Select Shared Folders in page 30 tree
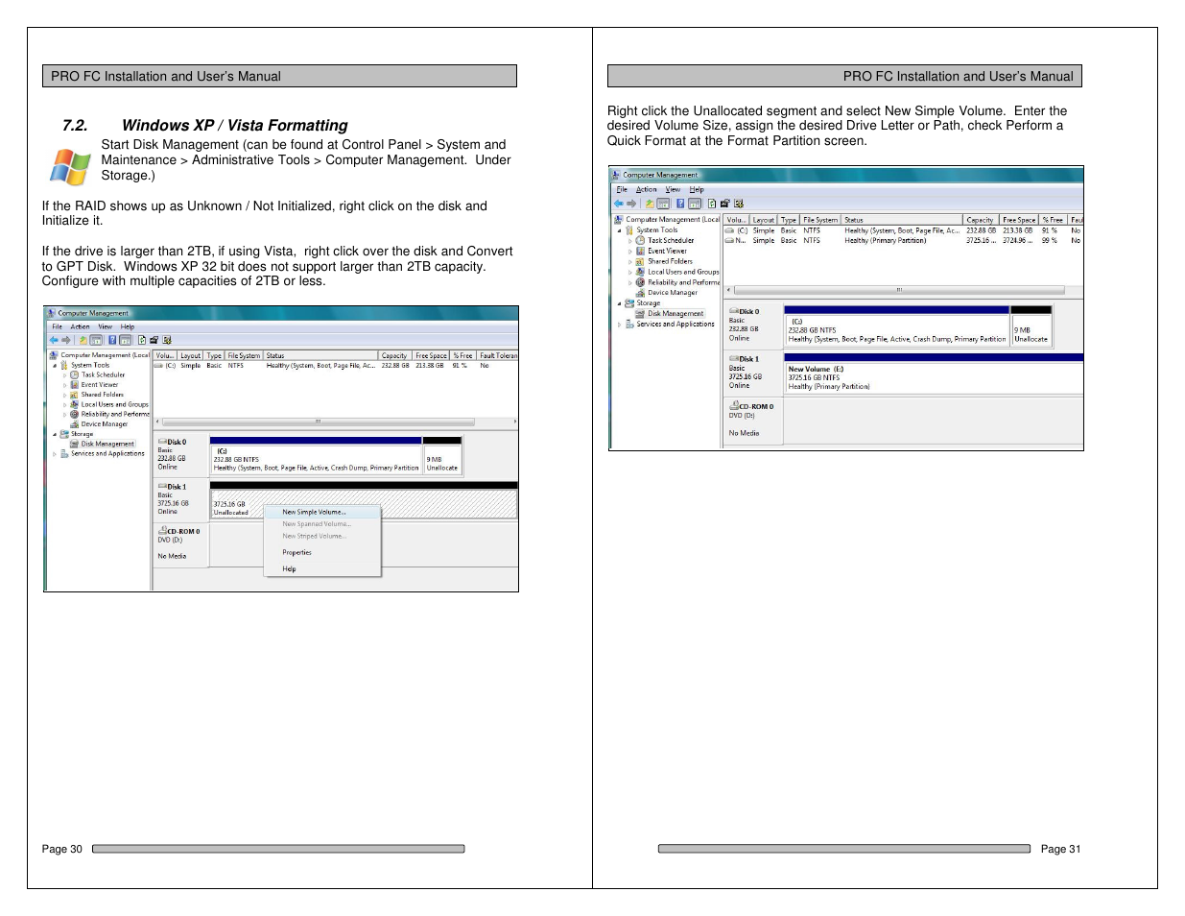Screen dimensions: 1185x916 103,395
